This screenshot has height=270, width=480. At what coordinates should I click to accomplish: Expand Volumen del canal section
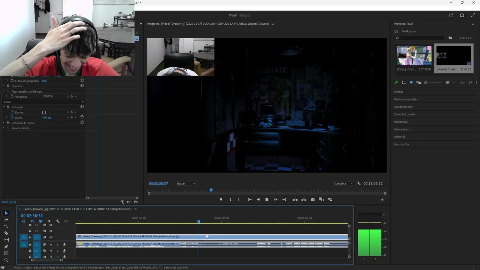(x=3, y=123)
